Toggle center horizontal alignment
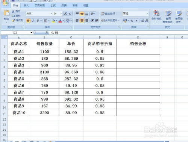The width and height of the screenshot is (188, 142). 82,20
